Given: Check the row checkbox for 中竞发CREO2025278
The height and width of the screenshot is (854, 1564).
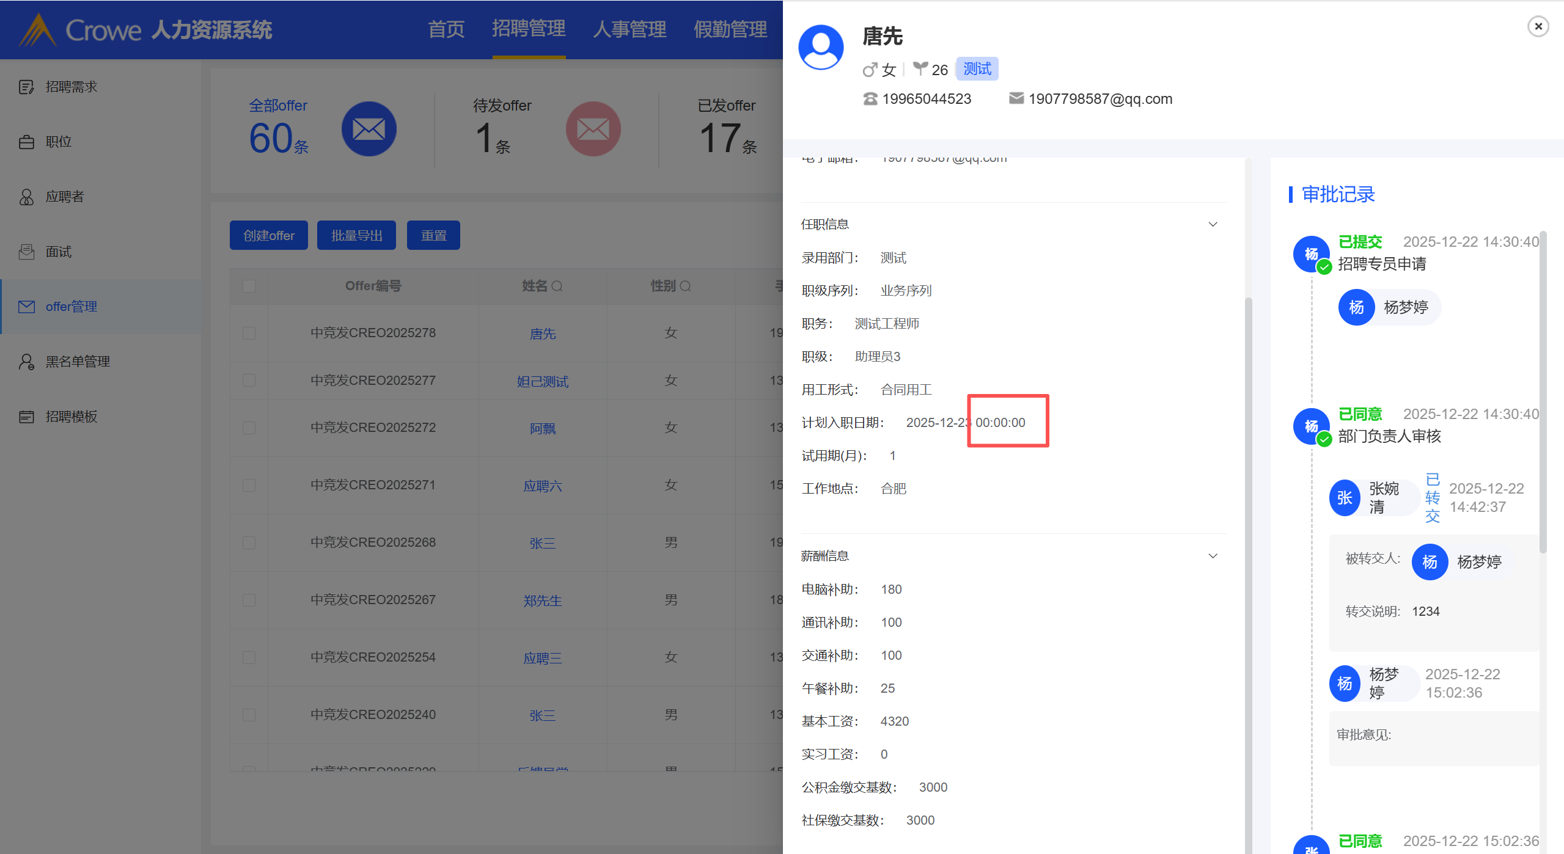Looking at the screenshot, I should coord(249,333).
